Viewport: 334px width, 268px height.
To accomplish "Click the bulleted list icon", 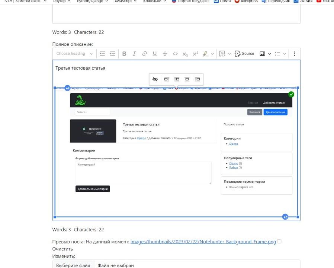I will pos(277,54).
